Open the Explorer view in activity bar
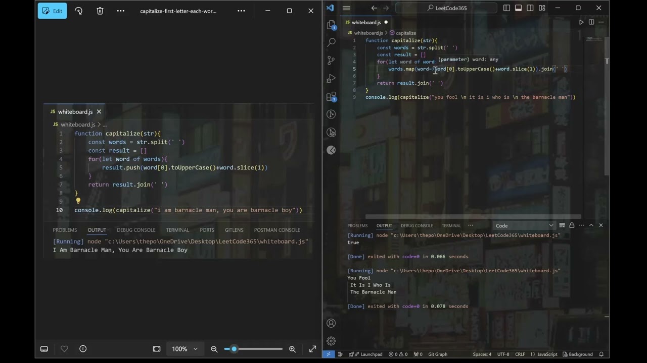 pyautogui.click(x=331, y=25)
